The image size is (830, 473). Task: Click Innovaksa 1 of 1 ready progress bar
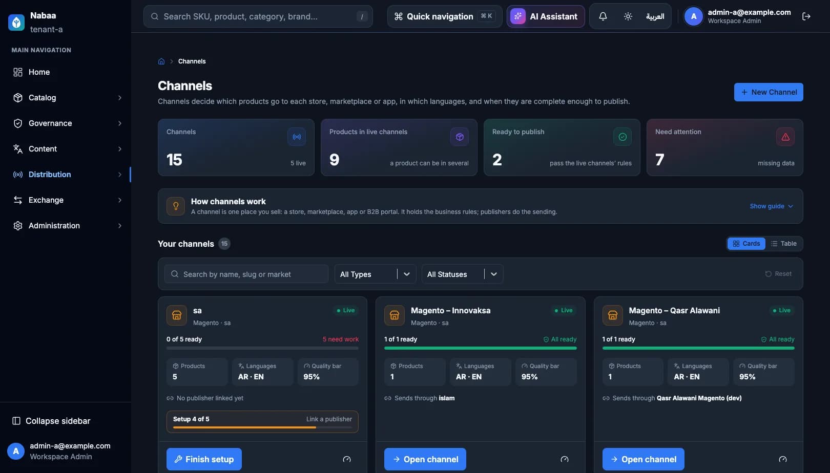[481, 348]
